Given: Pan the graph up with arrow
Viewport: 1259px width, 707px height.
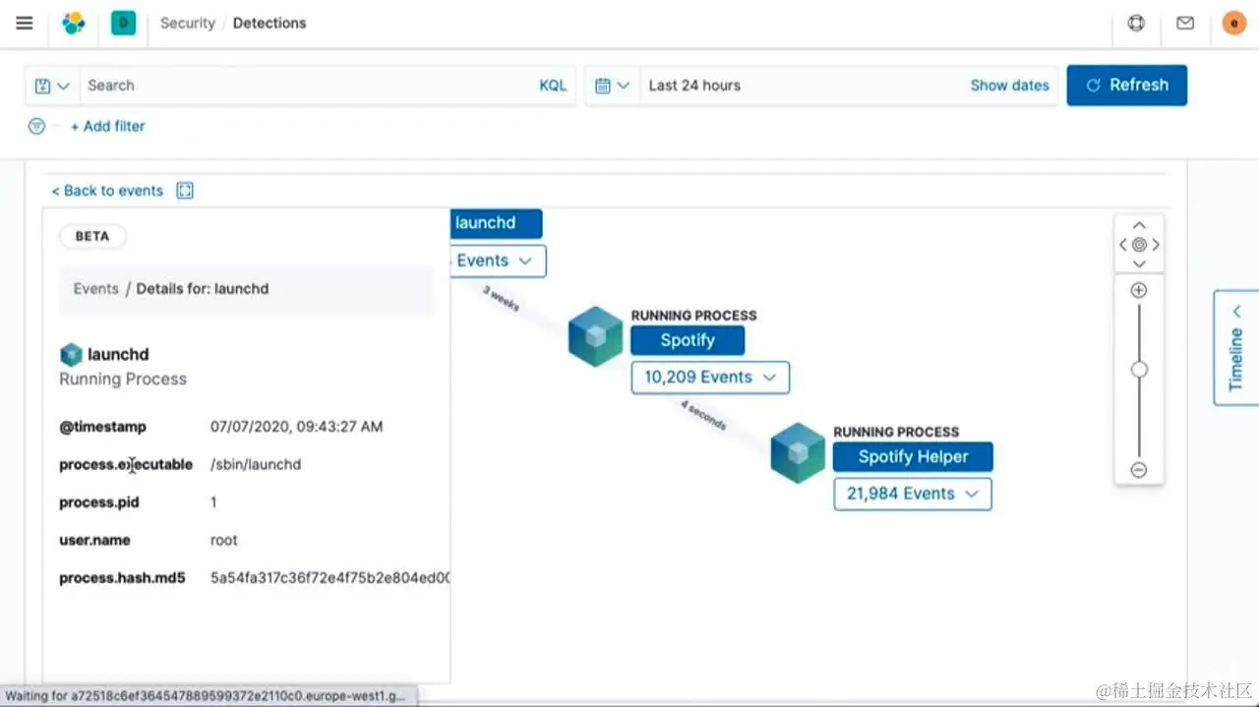Looking at the screenshot, I should [1139, 225].
